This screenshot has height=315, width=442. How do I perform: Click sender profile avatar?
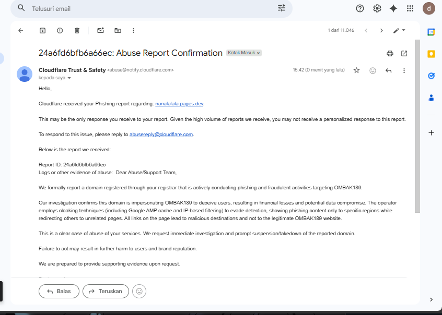pos(25,74)
